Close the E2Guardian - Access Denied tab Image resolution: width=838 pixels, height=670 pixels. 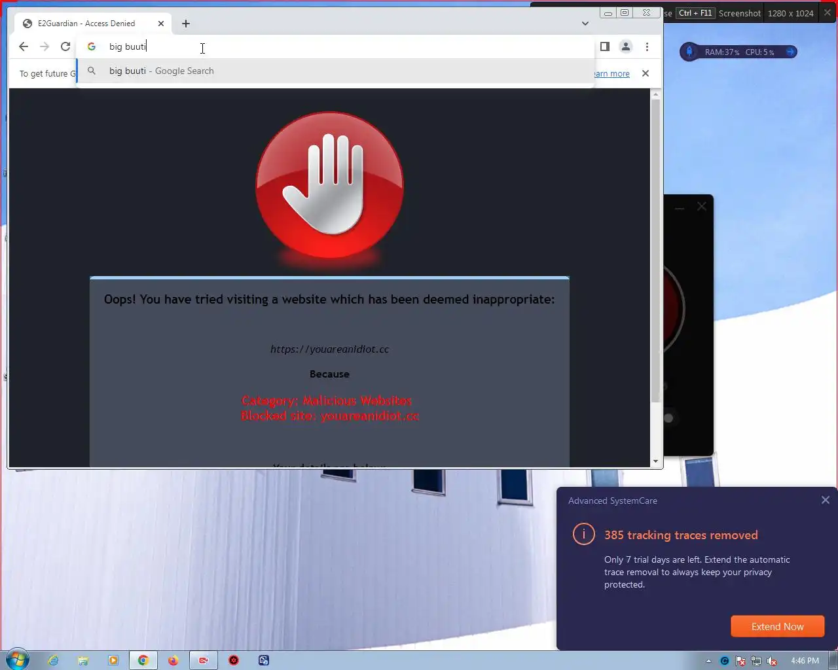(161, 24)
